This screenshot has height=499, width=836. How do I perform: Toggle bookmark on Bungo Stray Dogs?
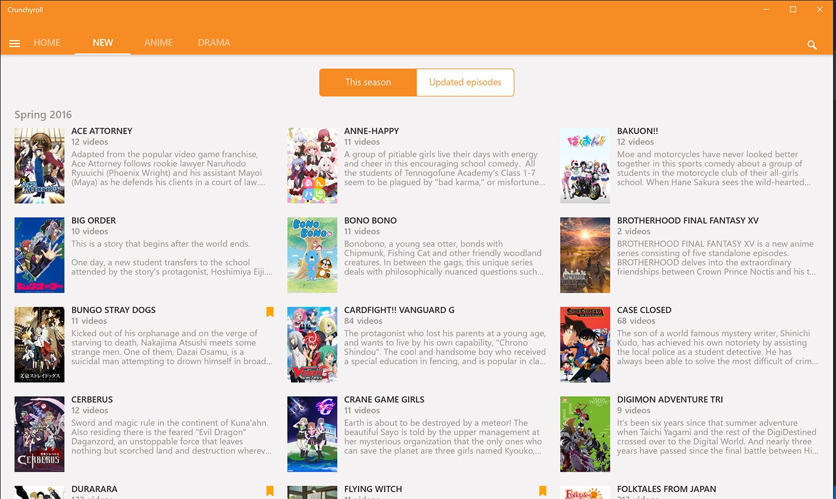270,312
